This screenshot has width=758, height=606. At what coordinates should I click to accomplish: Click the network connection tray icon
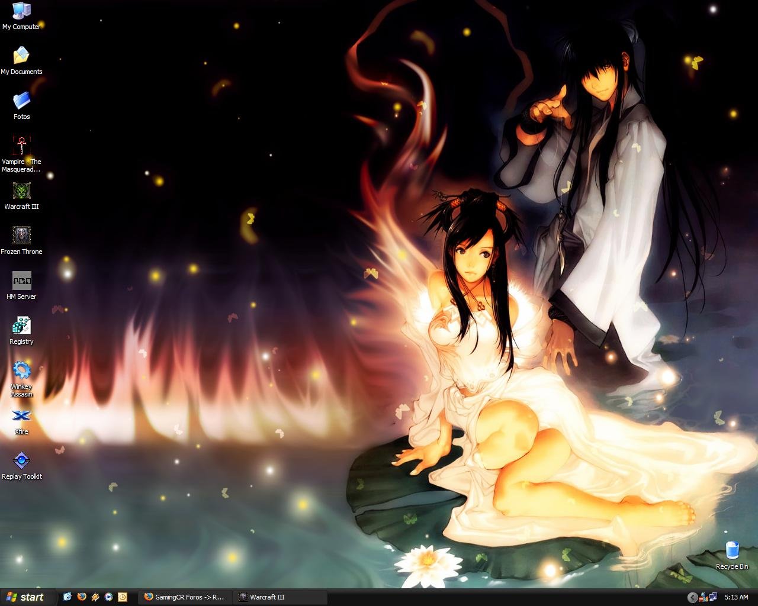(x=713, y=598)
